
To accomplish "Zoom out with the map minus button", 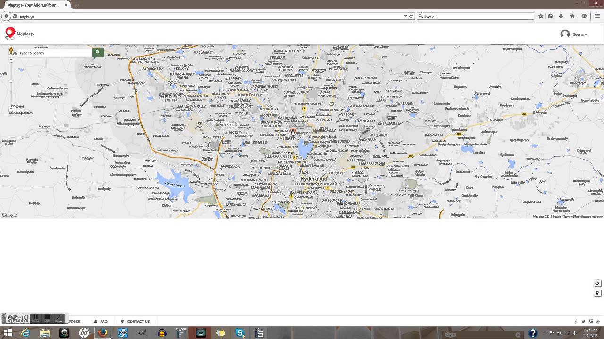I will (11, 109).
